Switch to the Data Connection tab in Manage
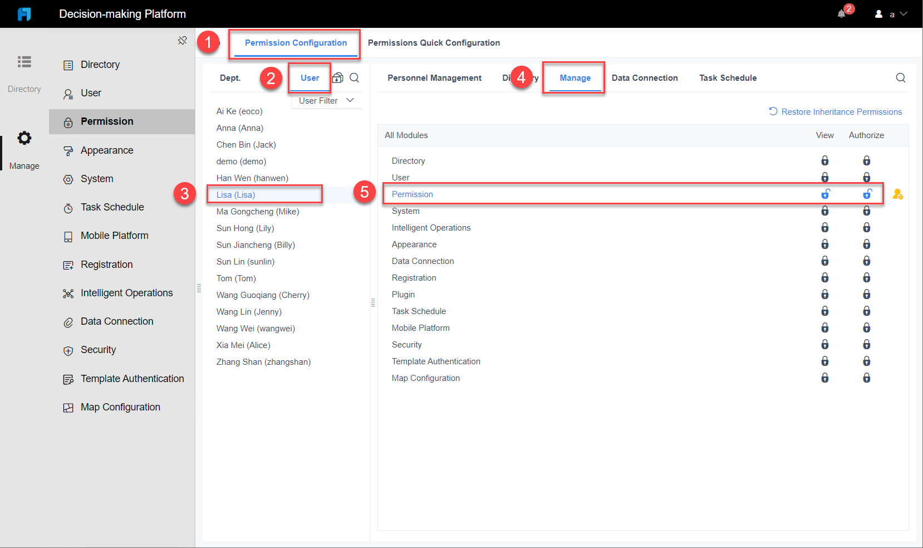 pos(645,78)
